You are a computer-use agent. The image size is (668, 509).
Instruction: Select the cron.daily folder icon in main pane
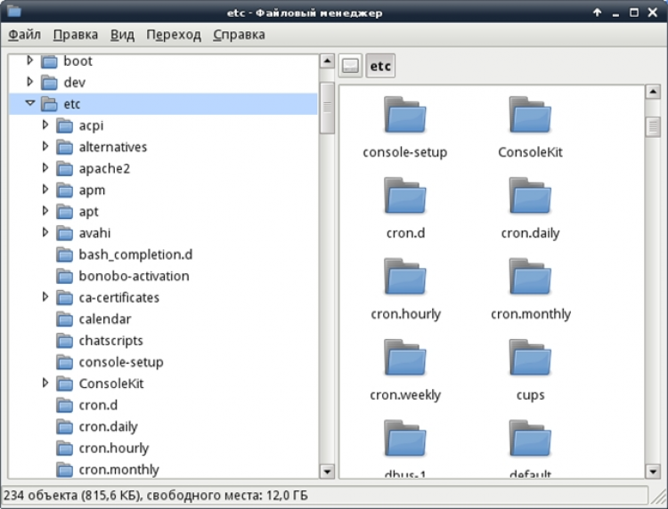[530, 196]
